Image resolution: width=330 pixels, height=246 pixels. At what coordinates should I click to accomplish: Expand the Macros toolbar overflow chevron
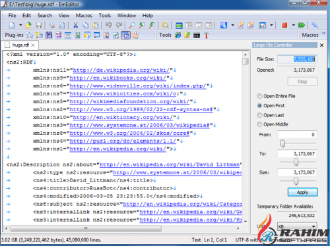pos(323,34)
